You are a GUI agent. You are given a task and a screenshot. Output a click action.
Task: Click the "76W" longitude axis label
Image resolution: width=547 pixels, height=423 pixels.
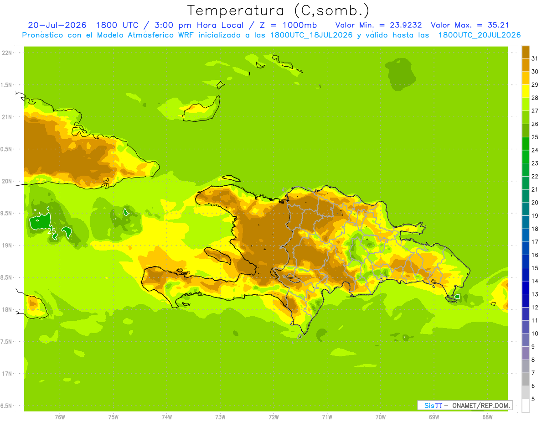tap(60, 417)
